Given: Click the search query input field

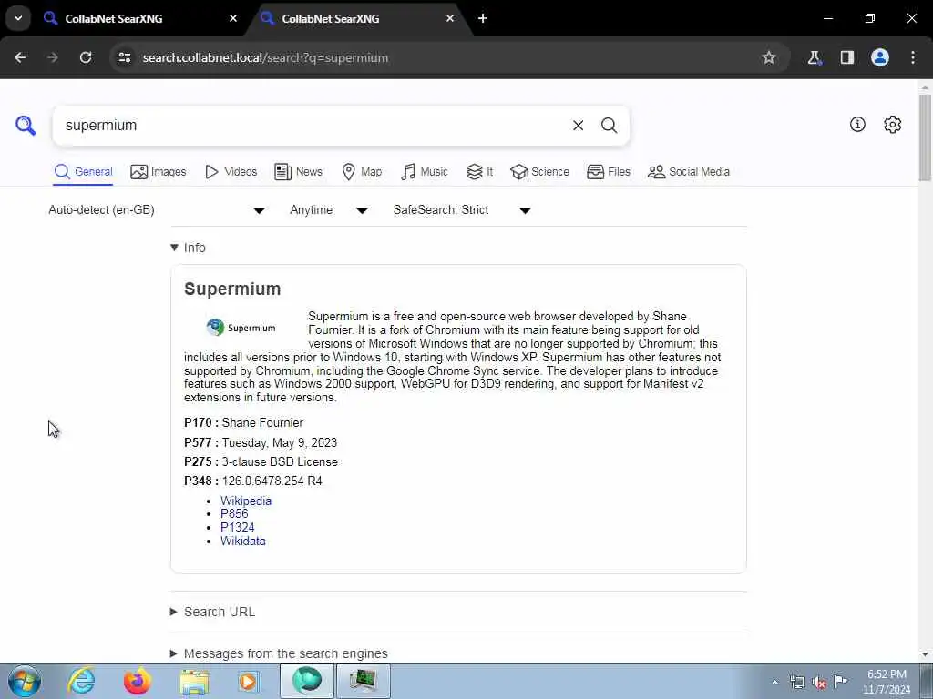Looking at the screenshot, I should click(315, 126).
